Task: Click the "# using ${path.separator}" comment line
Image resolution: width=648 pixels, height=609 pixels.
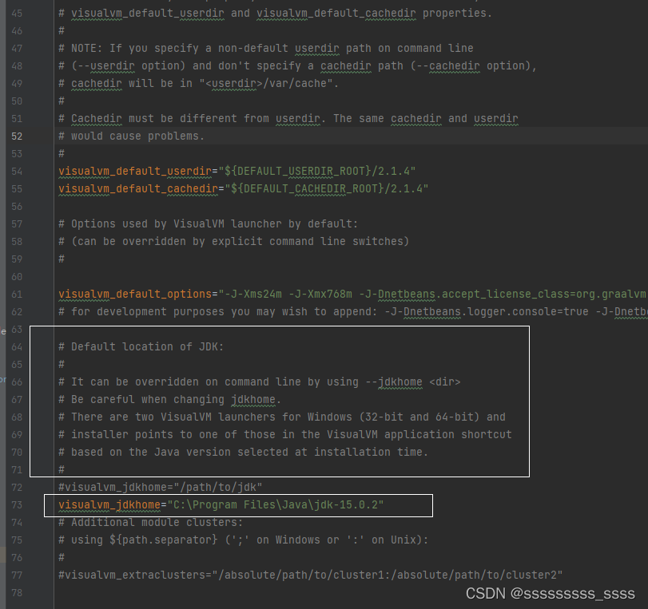Action: pyautogui.click(x=244, y=540)
